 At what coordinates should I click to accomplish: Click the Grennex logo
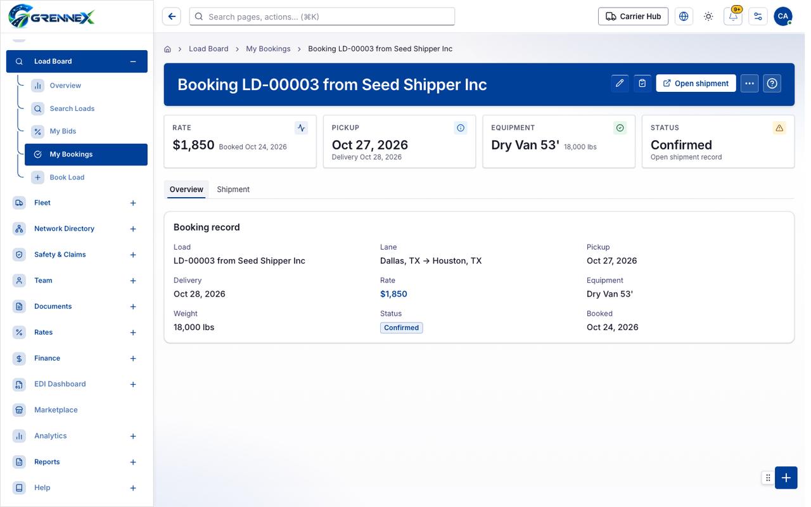[x=52, y=15]
